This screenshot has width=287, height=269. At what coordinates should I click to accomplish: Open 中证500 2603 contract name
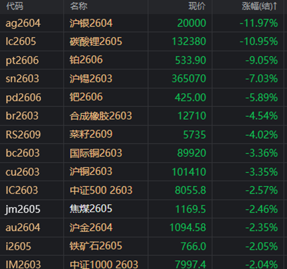coord(101,190)
